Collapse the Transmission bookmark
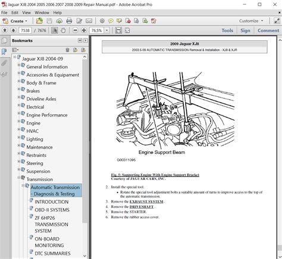This screenshot has height=259, width=282. click(18, 177)
